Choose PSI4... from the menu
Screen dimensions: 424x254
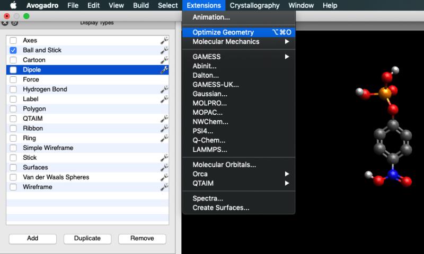pyautogui.click(x=239, y=131)
